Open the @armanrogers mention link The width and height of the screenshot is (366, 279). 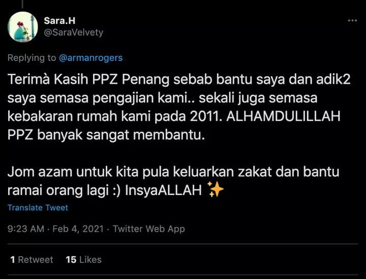click(91, 57)
